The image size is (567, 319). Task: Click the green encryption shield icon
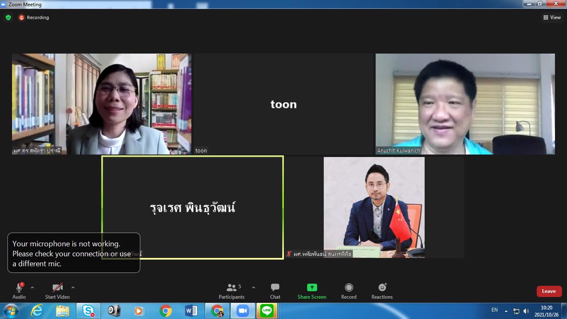click(8, 17)
